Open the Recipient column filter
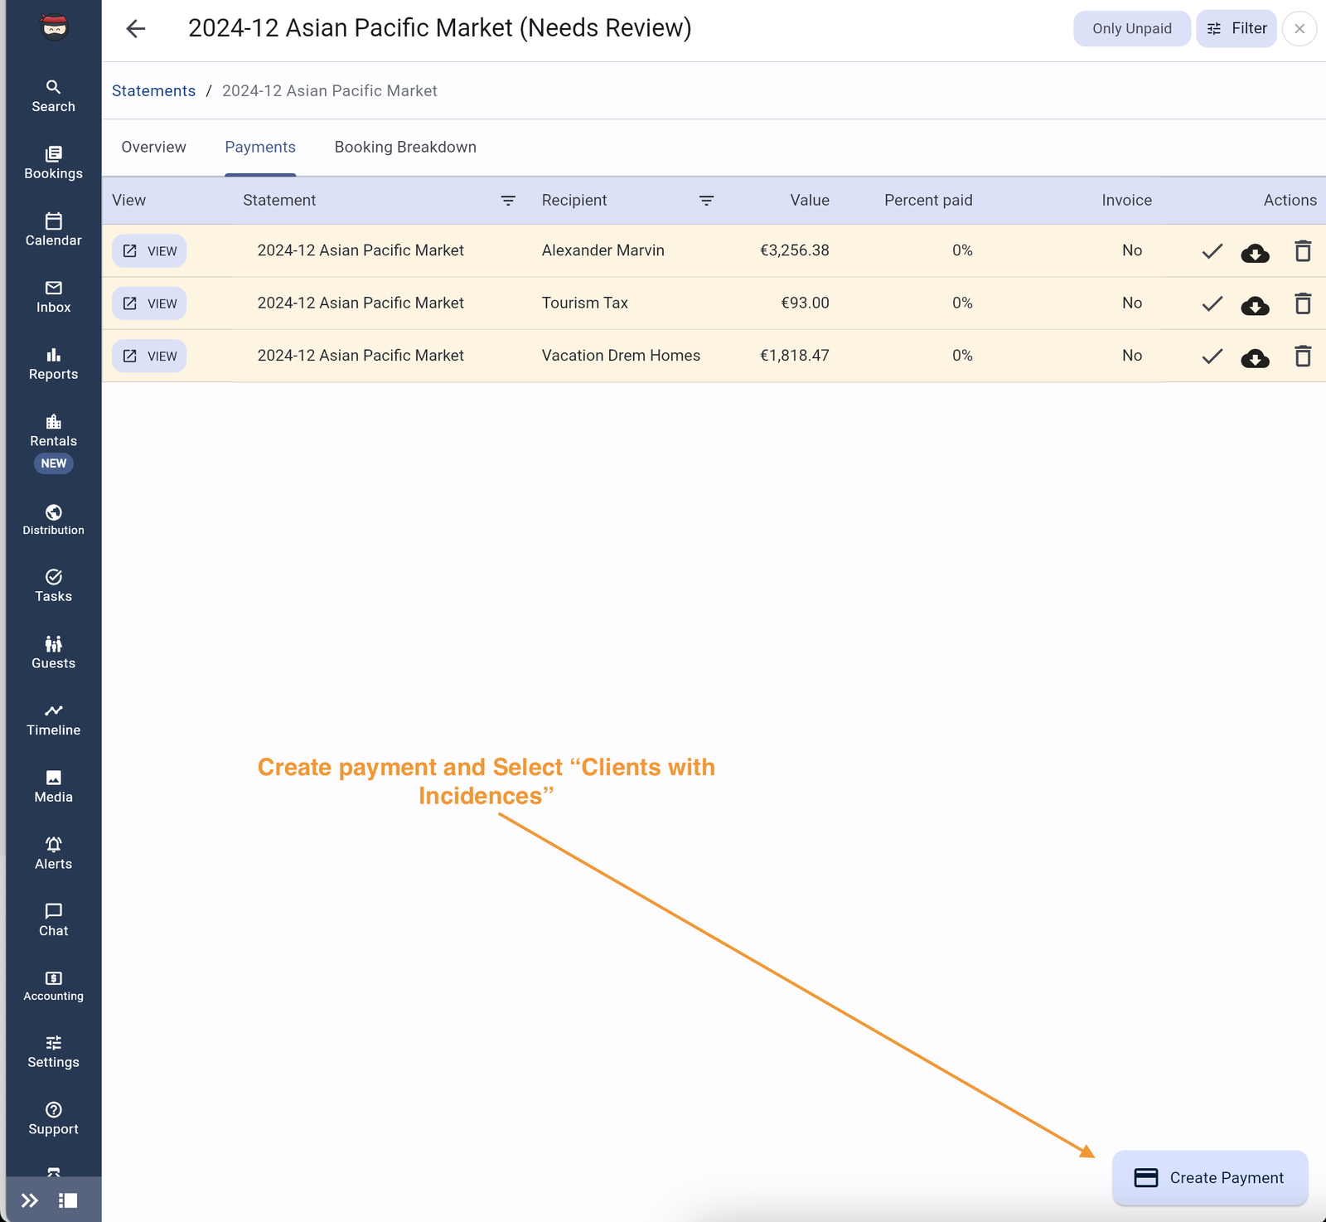This screenshot has height=1222, width=1326. coord(706,201)
